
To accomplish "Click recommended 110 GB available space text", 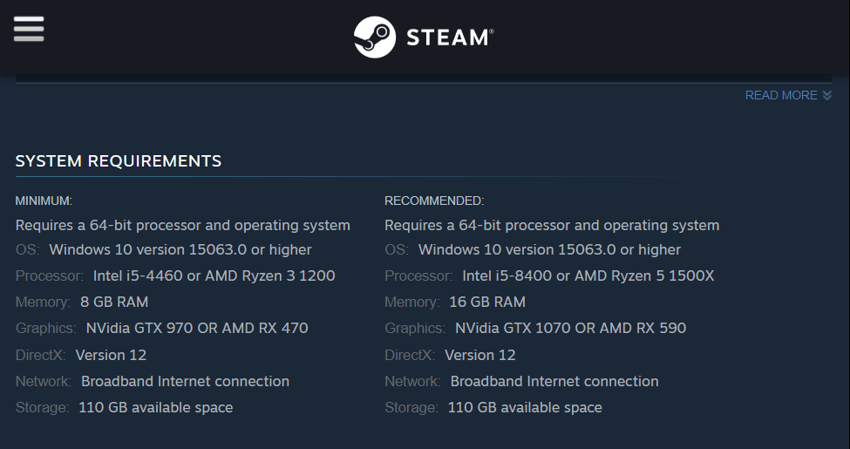I will click(524, 407).
